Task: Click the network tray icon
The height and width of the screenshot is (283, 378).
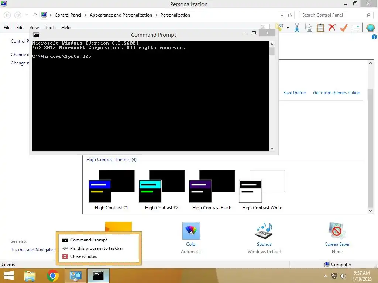Action: click(x=334, y=276)
